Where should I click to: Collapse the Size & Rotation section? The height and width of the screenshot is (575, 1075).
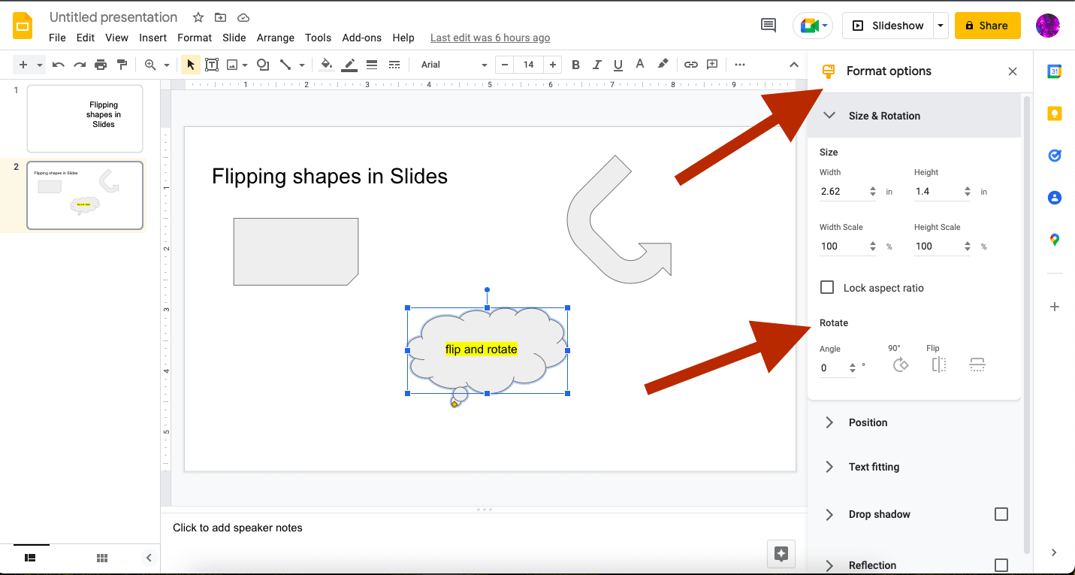pos(829,115)
